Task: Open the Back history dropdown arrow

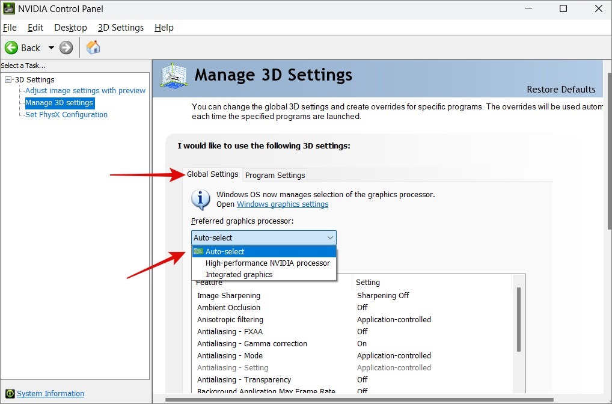Action: coord(51,47)
